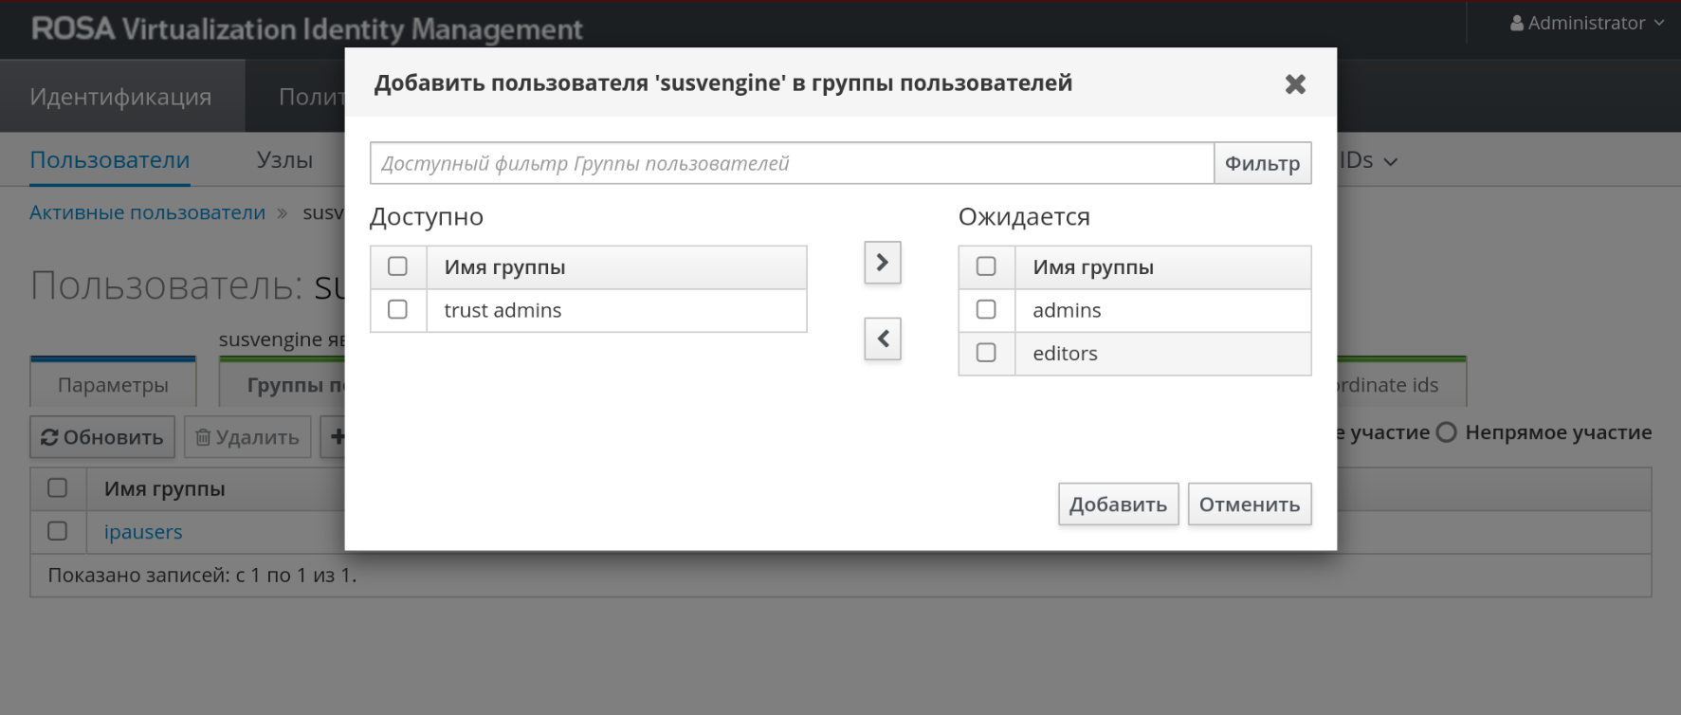1681x715 pixels.
Task: Click the Удалить trash button
Action: tap(247, 437)
